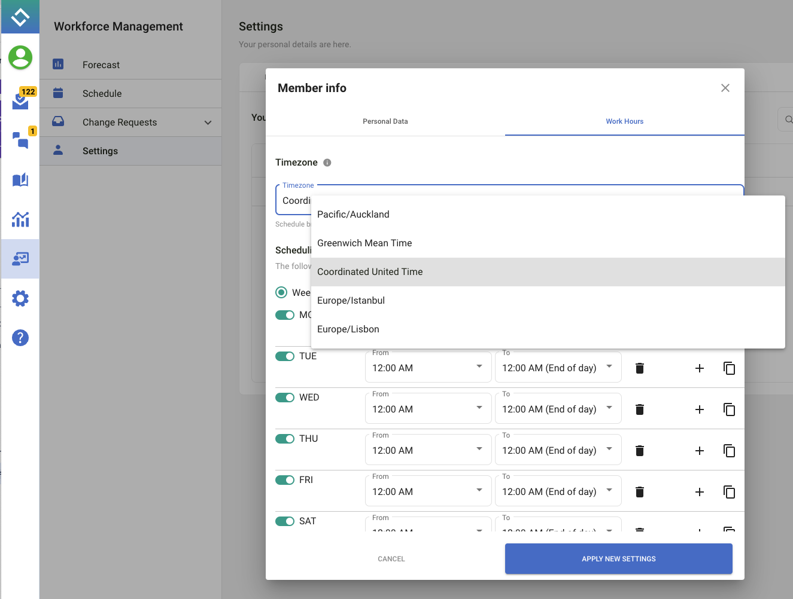
Task: Open the knowledge base book icon
Action: [x=20, y=180]
